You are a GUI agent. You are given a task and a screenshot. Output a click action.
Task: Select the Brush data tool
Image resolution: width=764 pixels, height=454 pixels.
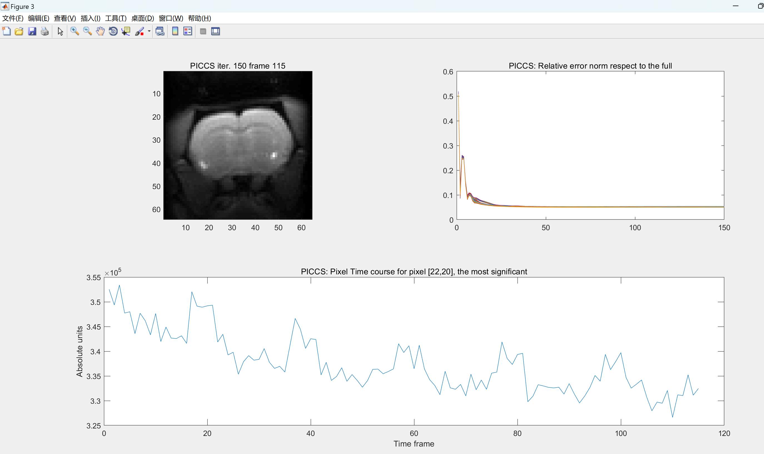140,31
